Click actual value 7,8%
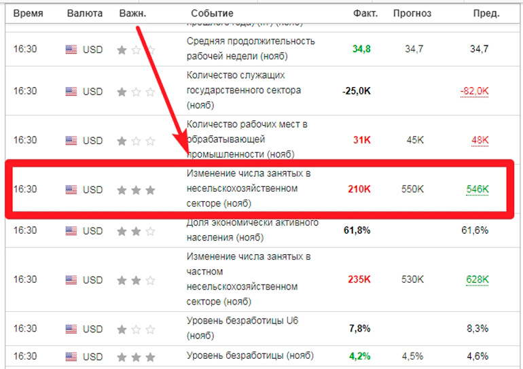Viewport: 523px width, 369px height. pyautogui.click(x=360, y=328)
